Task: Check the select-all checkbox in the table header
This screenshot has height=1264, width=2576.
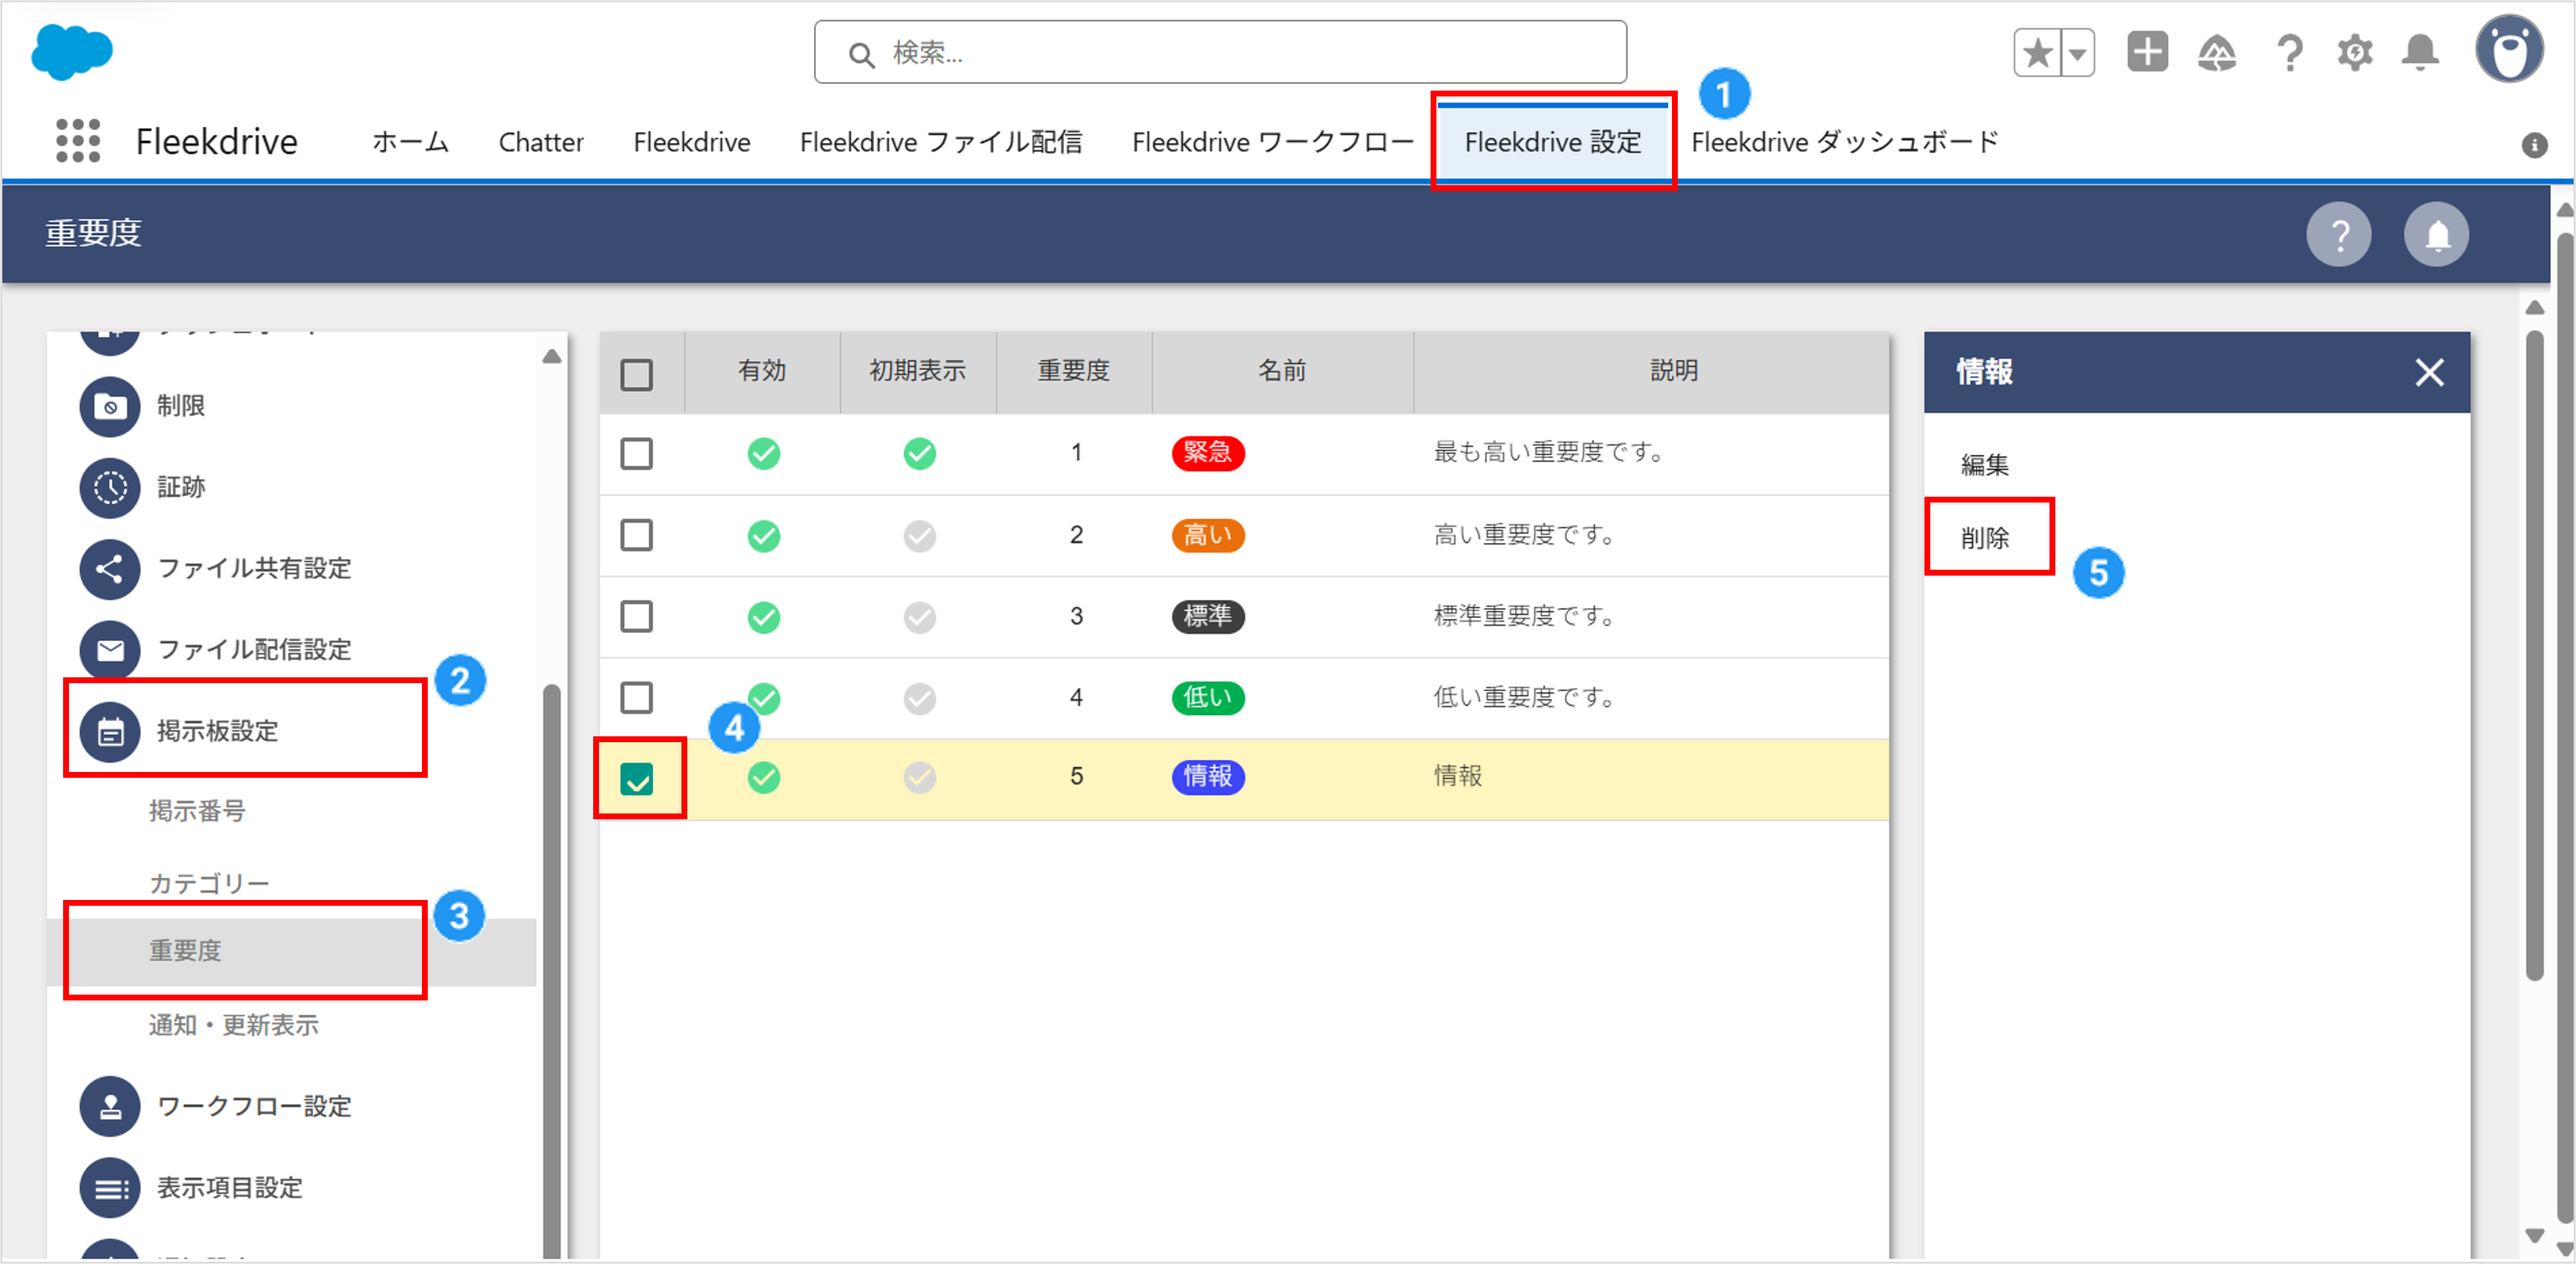Action: (637, 375)
